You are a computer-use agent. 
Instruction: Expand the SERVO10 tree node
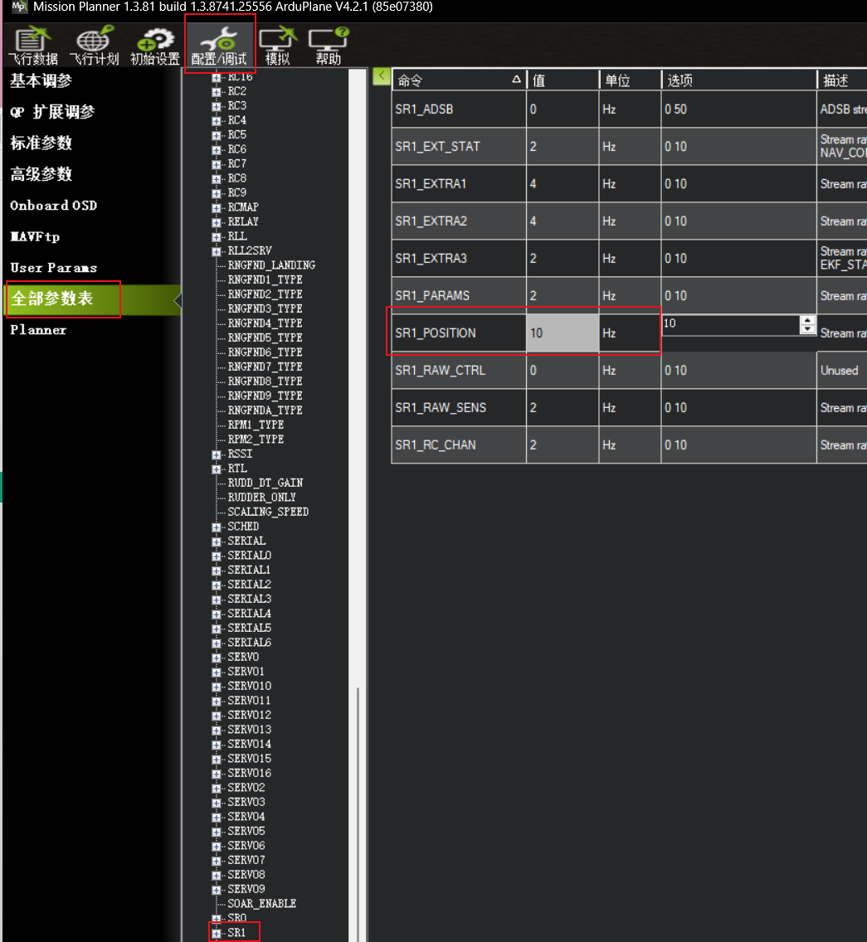[217, 687]
